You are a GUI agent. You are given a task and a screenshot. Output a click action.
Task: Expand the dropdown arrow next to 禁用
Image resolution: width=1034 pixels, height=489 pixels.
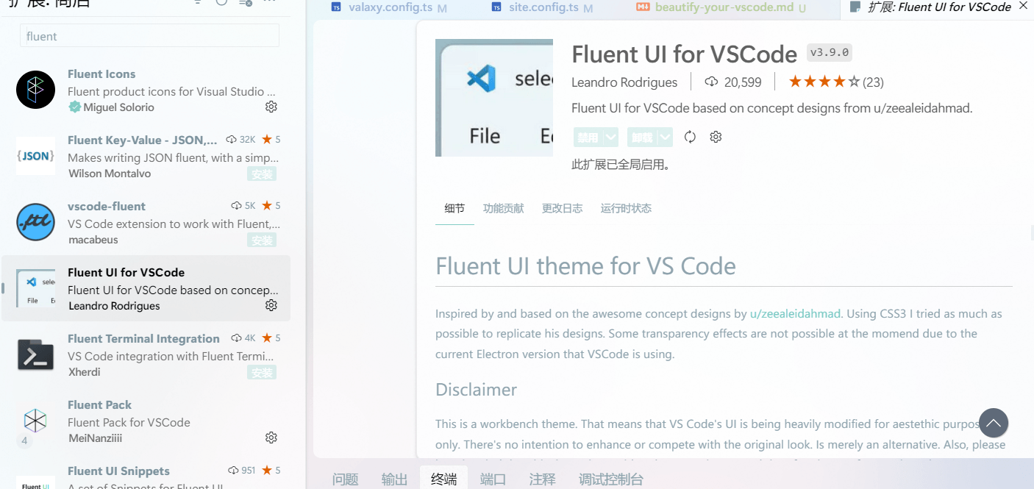610,137
